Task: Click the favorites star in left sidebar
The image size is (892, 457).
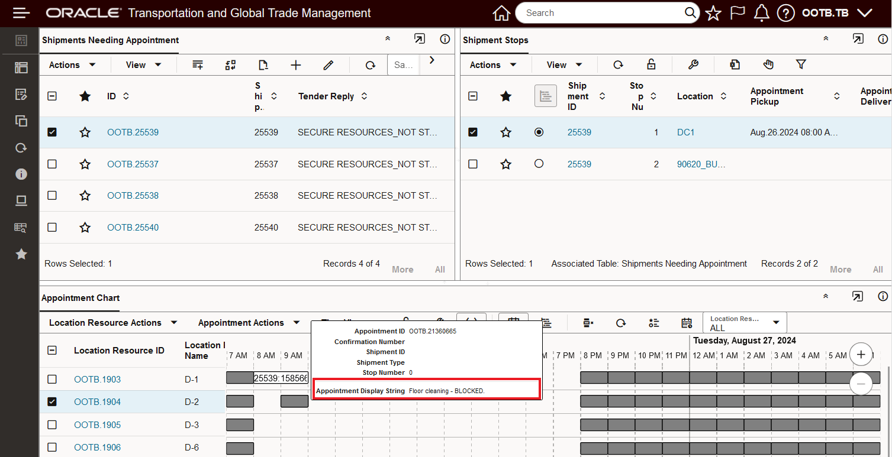Action: coord(21,254)
